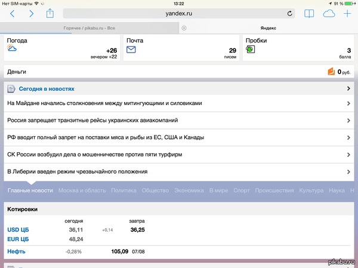Expand the Сегодня в новостях chevron
Viewport: 358px width, 268px height.
[x=348, y=89]
